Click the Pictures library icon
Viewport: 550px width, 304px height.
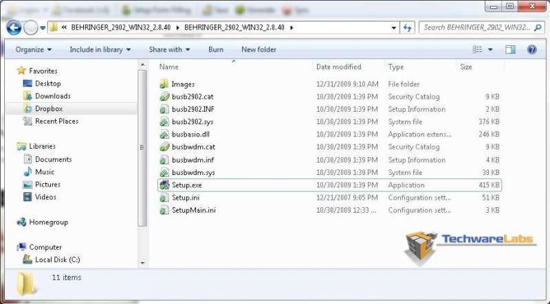27,184
